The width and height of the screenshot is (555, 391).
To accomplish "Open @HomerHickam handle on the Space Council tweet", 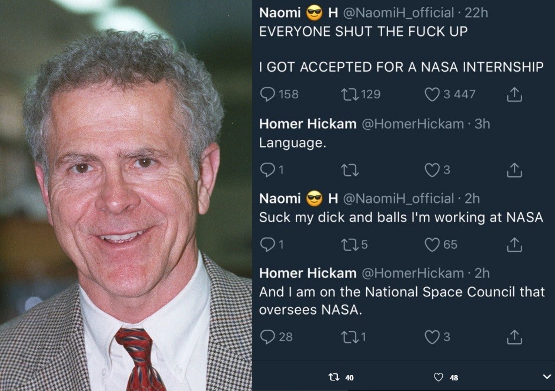I will click(412, 273).
